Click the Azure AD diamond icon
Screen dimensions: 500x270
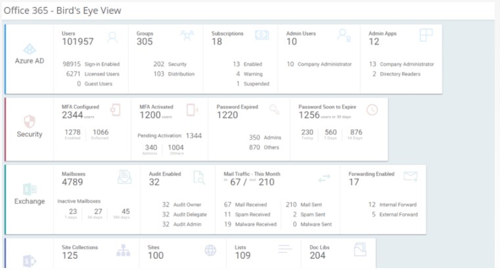(x=30, y=49)
